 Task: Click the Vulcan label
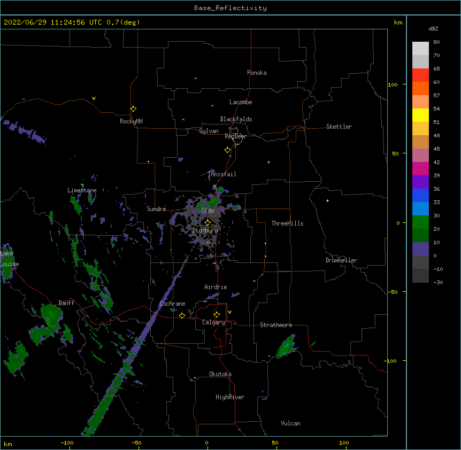(x=290, y=423)
